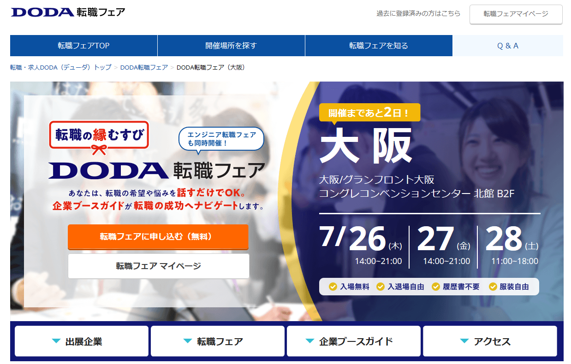The width and height of the screenshot is (571, 364).
Task: Click 11:00~18:00 time text
Action: click(515, 261)
